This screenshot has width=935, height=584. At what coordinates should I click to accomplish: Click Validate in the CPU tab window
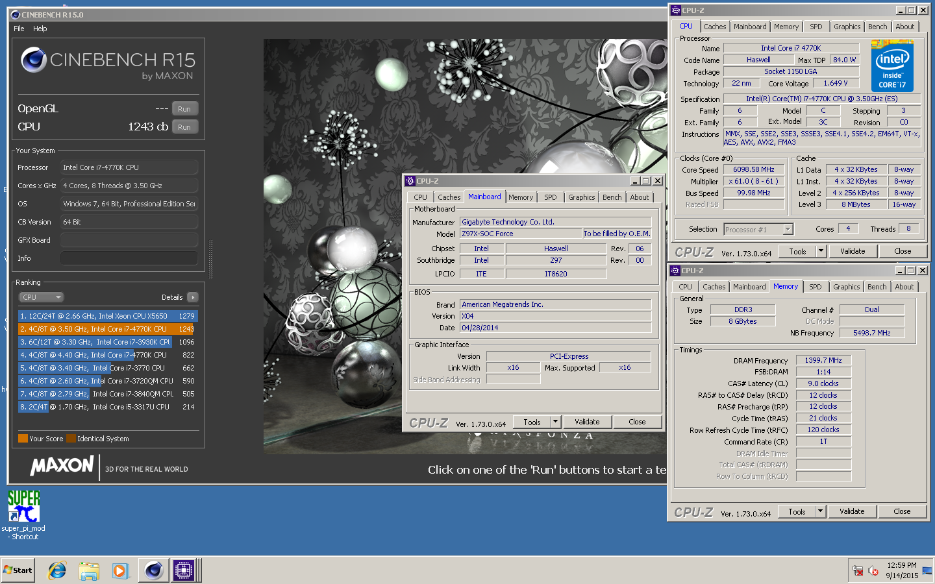coord(853,251)
